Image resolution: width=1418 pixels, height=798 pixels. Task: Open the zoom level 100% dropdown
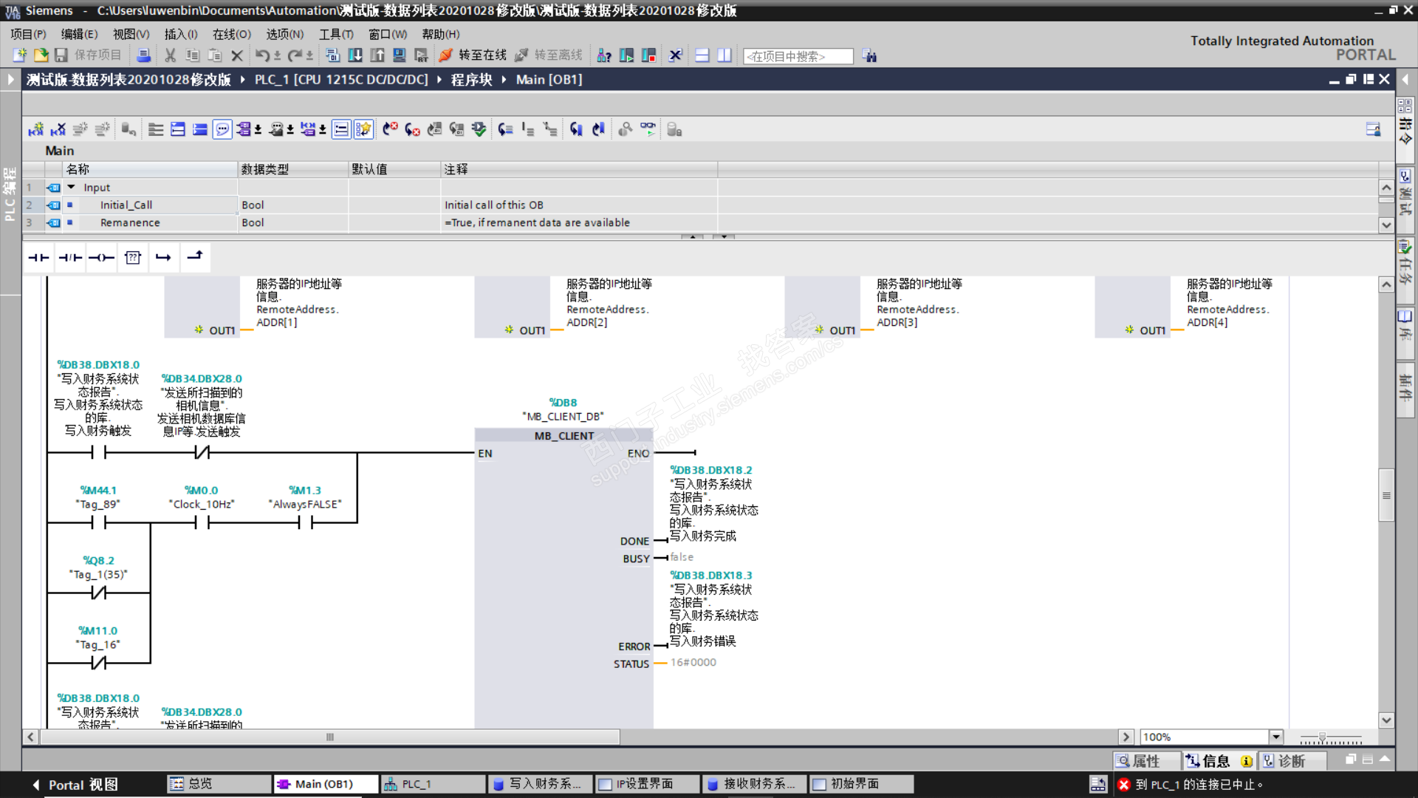(x=1275, y=737)
